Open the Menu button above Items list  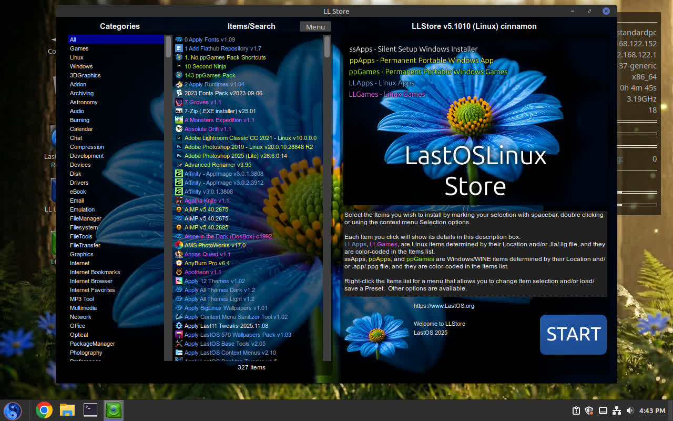(315, 27)
